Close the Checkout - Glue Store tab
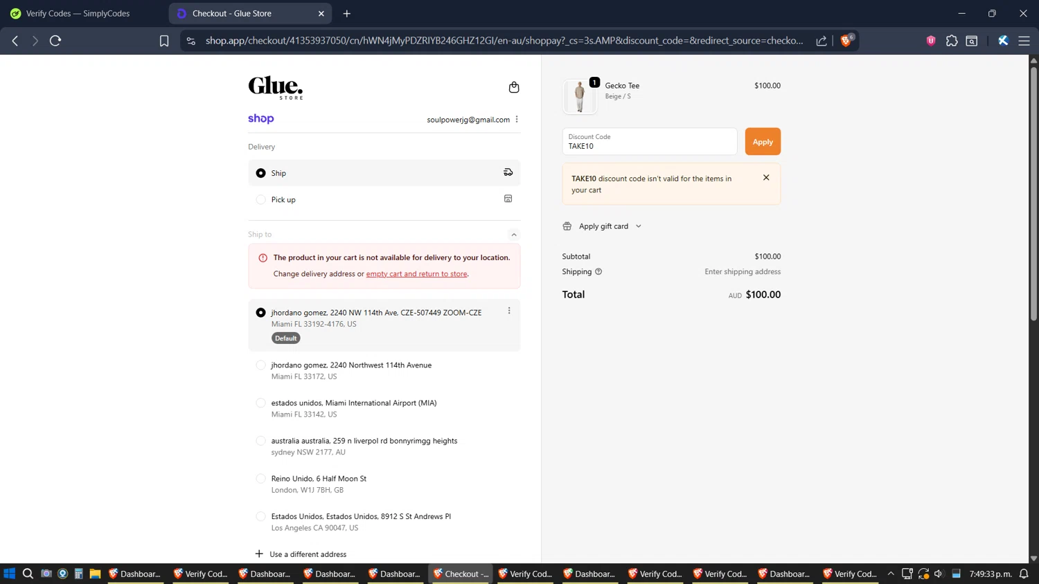 (x=321, y=13)
